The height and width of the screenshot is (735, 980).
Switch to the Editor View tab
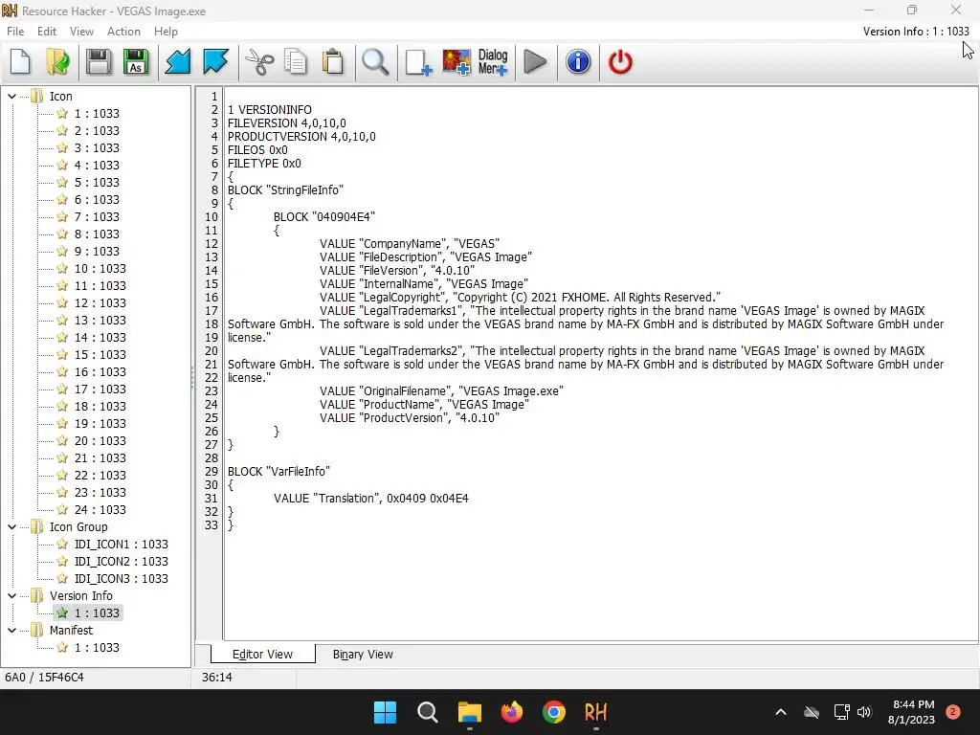point(262,655)
